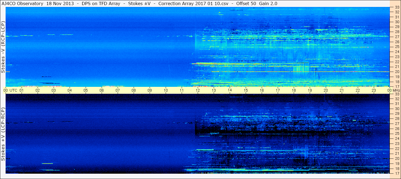Click the 12 hour tick label
This screenshot has height=179, width=401.
click(198, 90)
